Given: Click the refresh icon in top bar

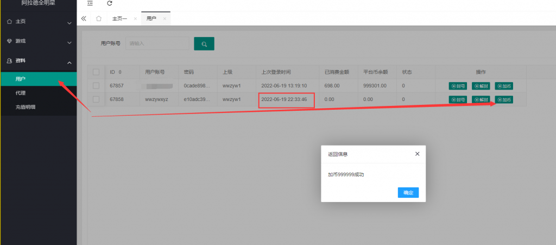Looking at the screenshot, I should [x=110, y=3].
